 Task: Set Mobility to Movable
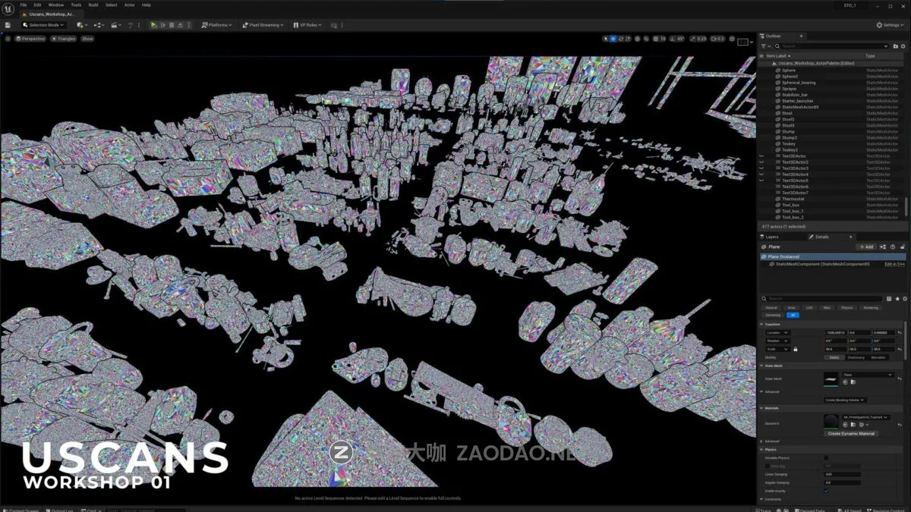878,357
